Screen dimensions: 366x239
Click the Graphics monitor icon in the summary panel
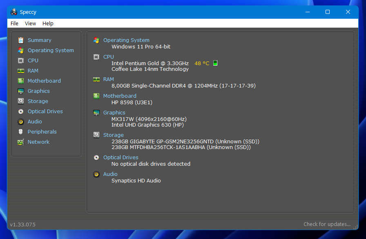click(96, 113)
